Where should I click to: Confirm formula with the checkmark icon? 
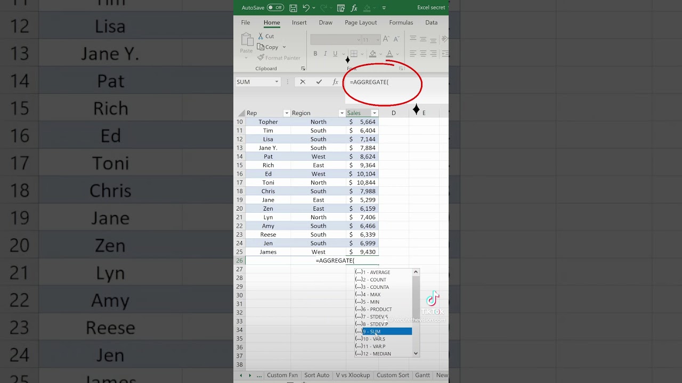(x=319, y=82)
